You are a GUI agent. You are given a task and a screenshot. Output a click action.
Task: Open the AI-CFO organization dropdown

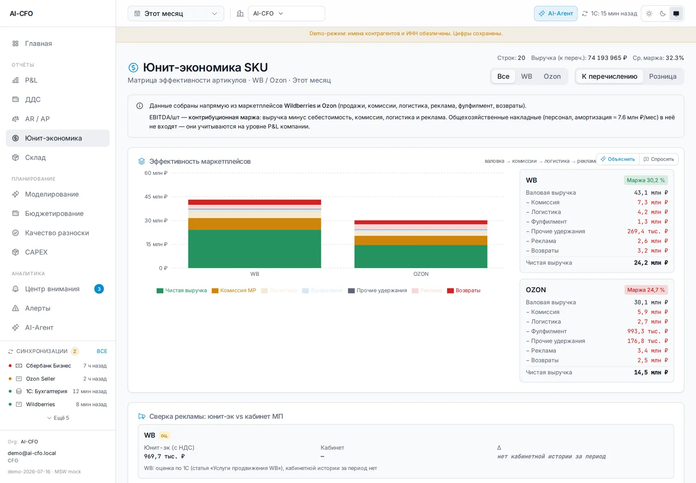click(287, 14)
